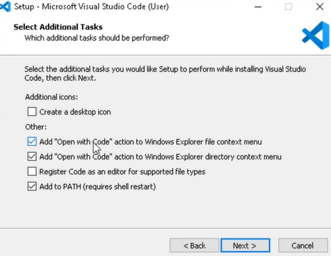331x256 pixels.
Task: Click the 'Select Additional Tasks' heading
Action: tap(58, 27)
